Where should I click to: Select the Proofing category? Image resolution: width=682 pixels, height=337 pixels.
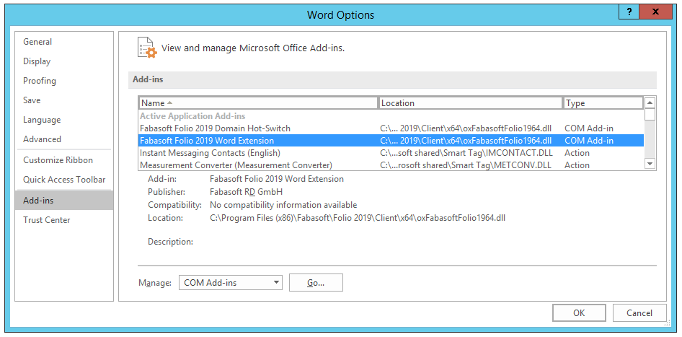point(40,81)
